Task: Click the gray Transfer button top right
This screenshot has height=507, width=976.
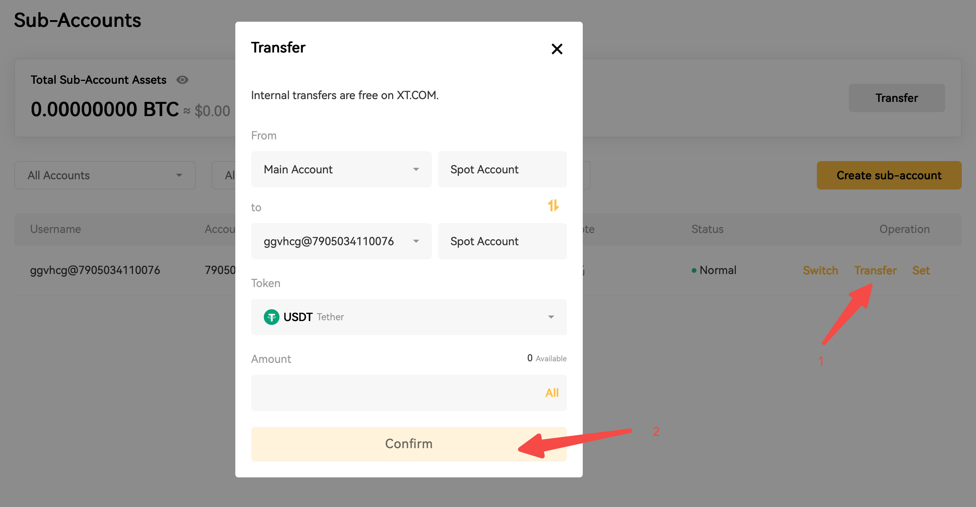Action: (897, 98)
